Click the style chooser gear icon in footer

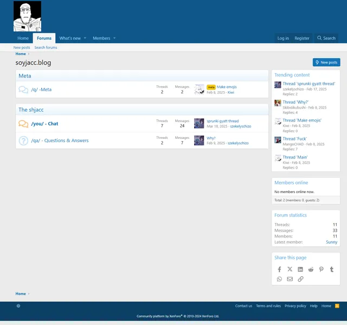pos(18,306)
